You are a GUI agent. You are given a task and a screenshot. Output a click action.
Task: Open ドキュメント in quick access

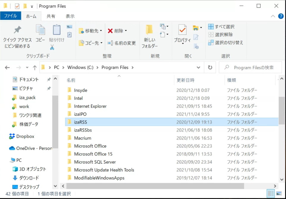coord(29,79)
